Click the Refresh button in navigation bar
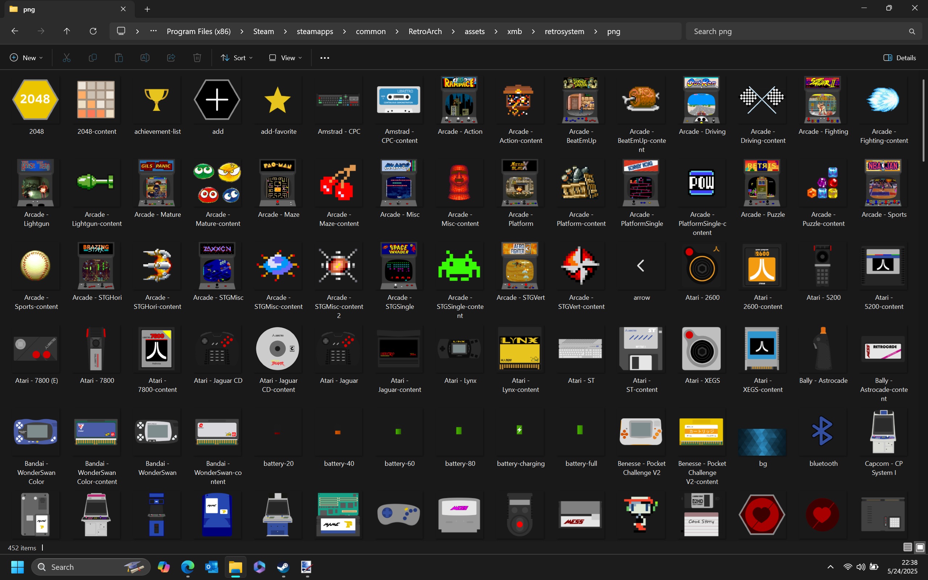Viewport: 928px width, 580px height. [93, 31]
